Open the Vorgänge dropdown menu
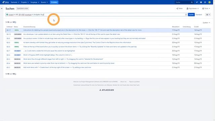The height and width of the screenshot is (121, 215). 35,2
